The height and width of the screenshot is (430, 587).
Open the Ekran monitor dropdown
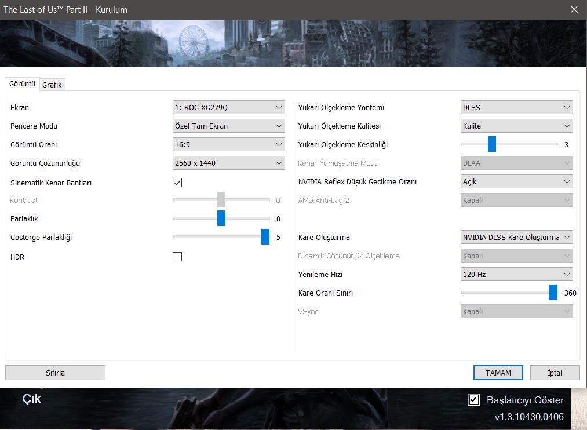click(228, 107)
